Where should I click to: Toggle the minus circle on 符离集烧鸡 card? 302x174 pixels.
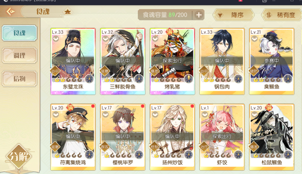pyautogui.click(x=56, y=114)
